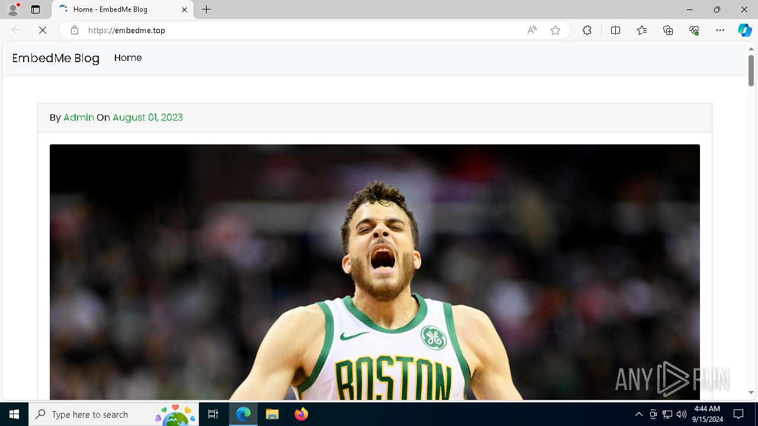Open the Home navigation menu item

tap(128, 58)
